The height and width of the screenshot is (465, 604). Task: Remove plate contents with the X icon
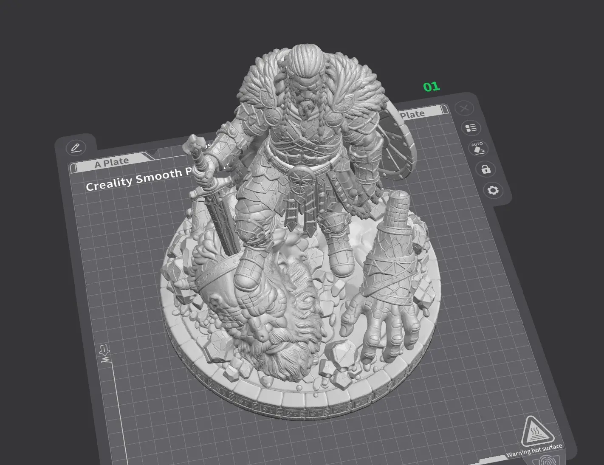[x=464, y=108]
